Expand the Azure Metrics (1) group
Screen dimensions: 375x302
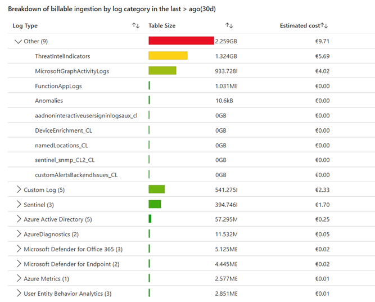[19, 278]
